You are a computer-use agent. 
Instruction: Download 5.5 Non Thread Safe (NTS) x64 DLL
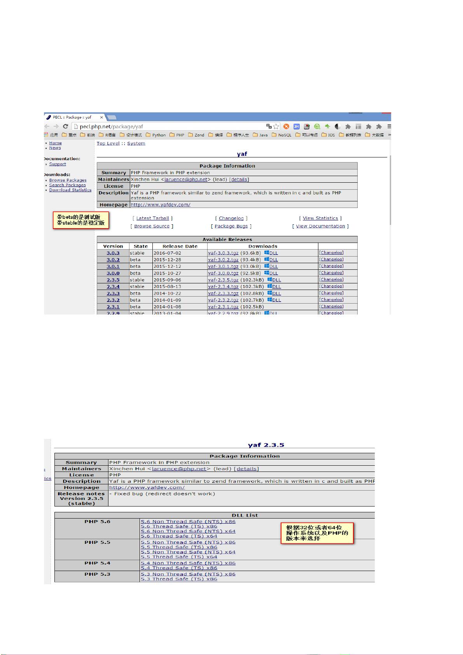click(x=188, y=552)
